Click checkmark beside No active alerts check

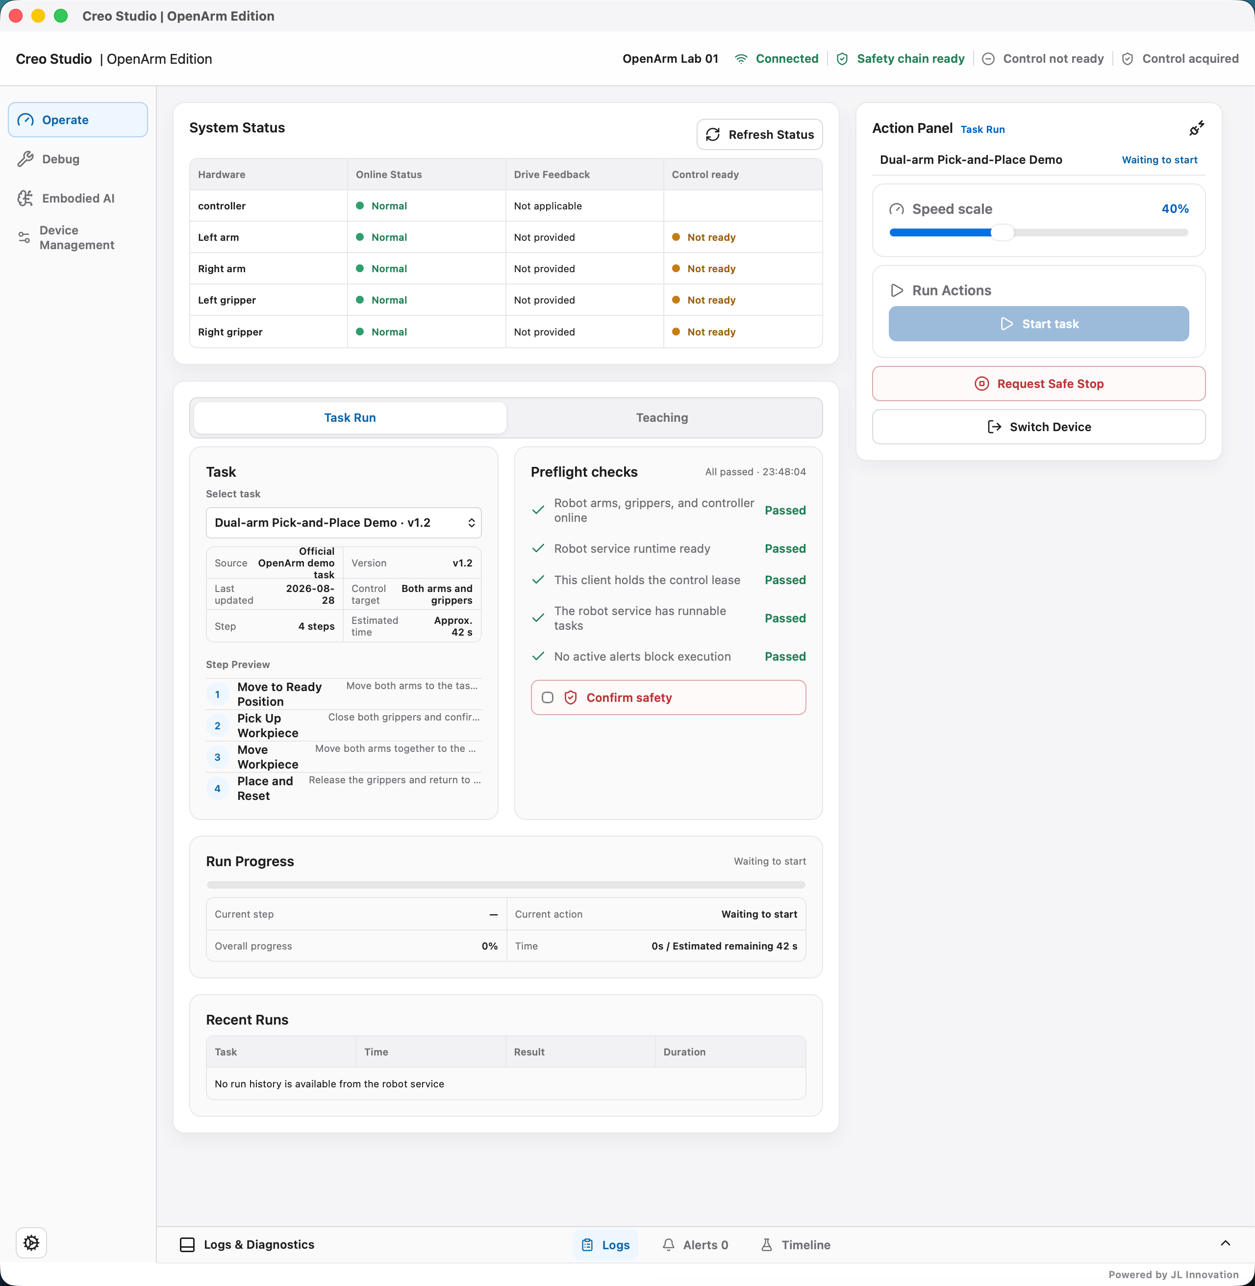[x=538, y=656]
